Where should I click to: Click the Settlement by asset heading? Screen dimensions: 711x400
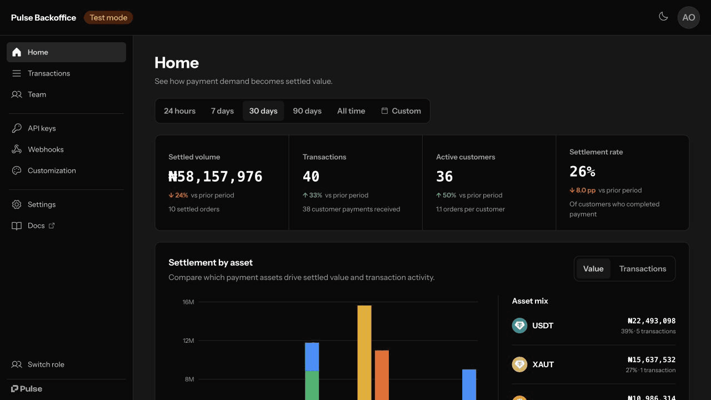click(211, 263)
